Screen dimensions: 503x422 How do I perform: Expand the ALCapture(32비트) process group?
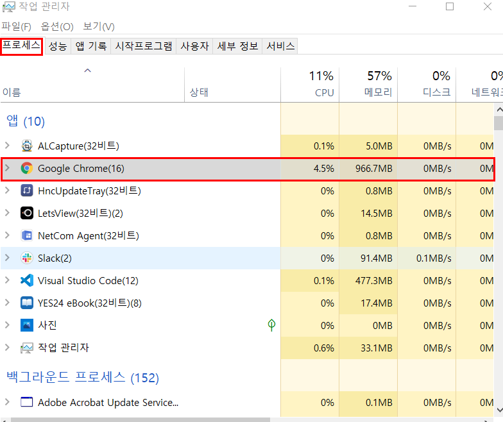[x=7, y=145]
